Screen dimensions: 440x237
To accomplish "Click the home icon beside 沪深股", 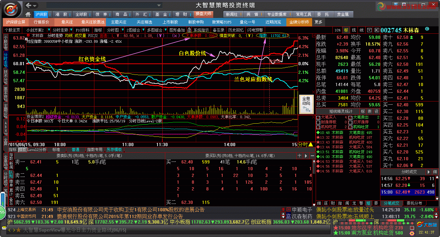I will click(28, 14).
